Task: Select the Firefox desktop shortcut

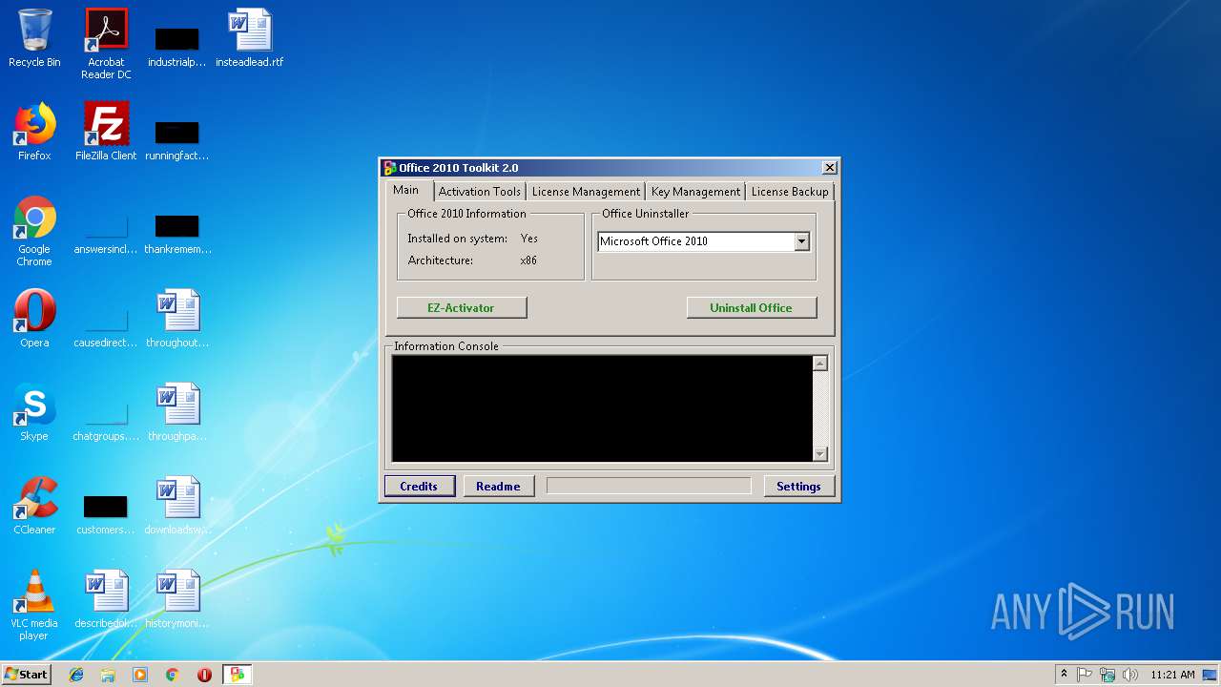Action: click(x=34, y=132)
